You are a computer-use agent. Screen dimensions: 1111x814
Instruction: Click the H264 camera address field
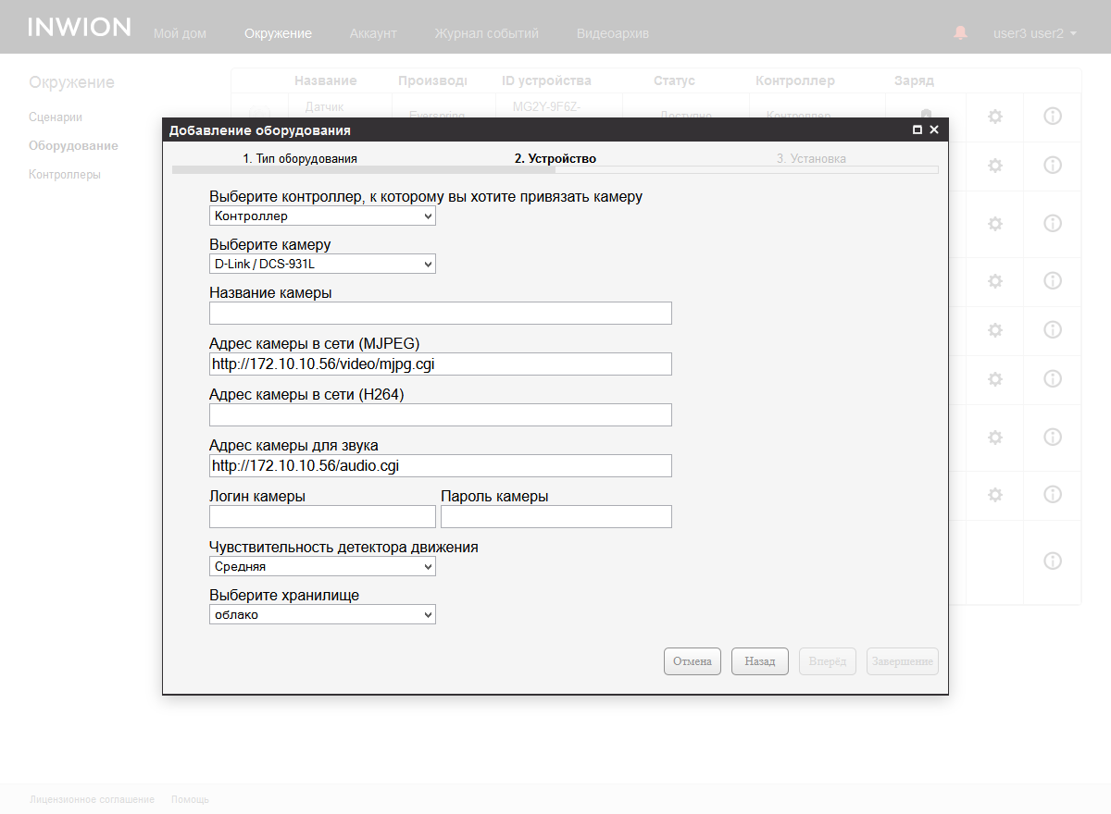441,415
